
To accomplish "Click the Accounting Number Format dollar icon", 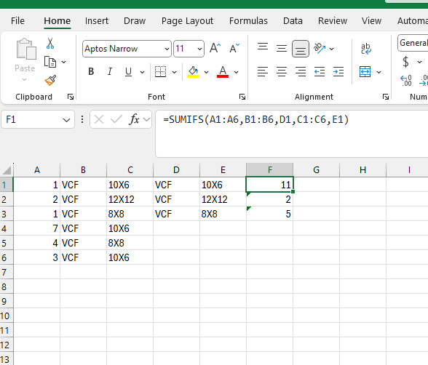I will click(x=406, y=62).
